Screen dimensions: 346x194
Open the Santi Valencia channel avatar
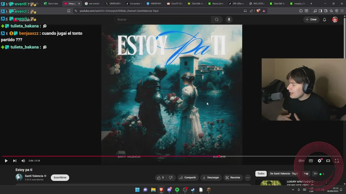[x=19, y=177]
